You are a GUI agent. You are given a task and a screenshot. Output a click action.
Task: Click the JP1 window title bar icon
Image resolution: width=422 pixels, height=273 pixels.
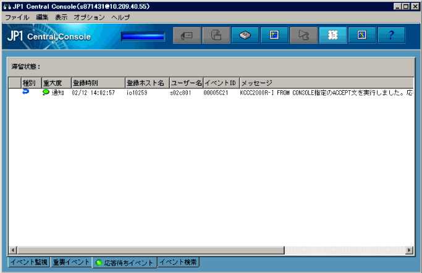click(x=7, y=6)
